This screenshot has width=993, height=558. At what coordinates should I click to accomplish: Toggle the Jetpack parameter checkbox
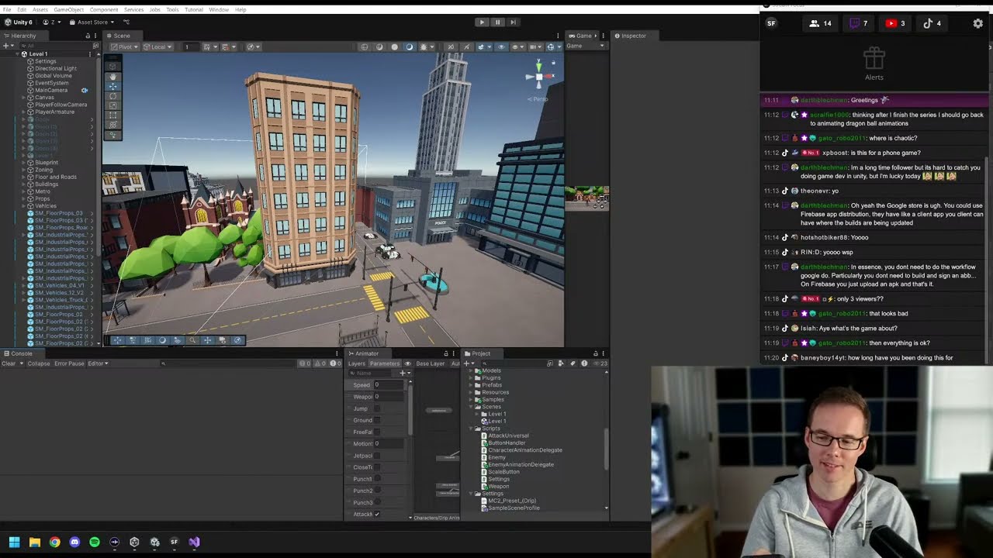377,456
